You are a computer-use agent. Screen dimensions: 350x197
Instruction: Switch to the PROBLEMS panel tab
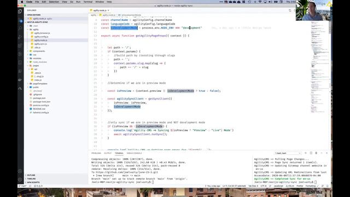point(96,153)
